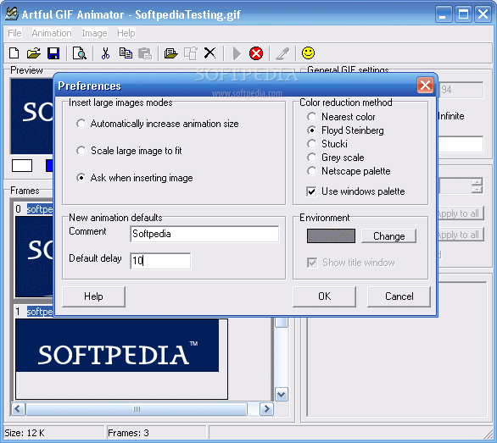Click lower Apply to all button
Viewport: 497px width, 443px height.
click(461, 235)
